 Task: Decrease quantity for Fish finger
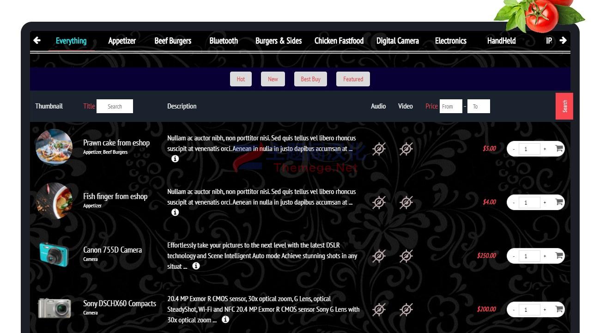coord(514,202)
